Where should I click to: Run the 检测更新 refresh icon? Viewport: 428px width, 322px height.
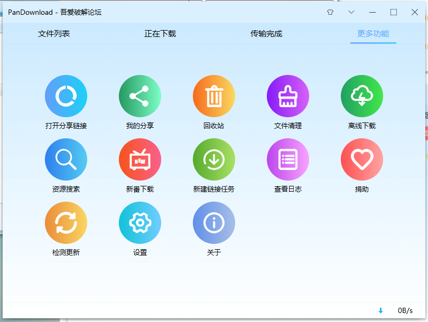pyautogui.click(x=66, y=222)
